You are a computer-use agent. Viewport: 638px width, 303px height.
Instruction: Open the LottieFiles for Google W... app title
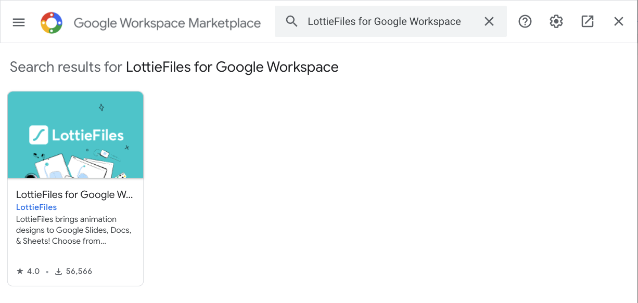74,195
